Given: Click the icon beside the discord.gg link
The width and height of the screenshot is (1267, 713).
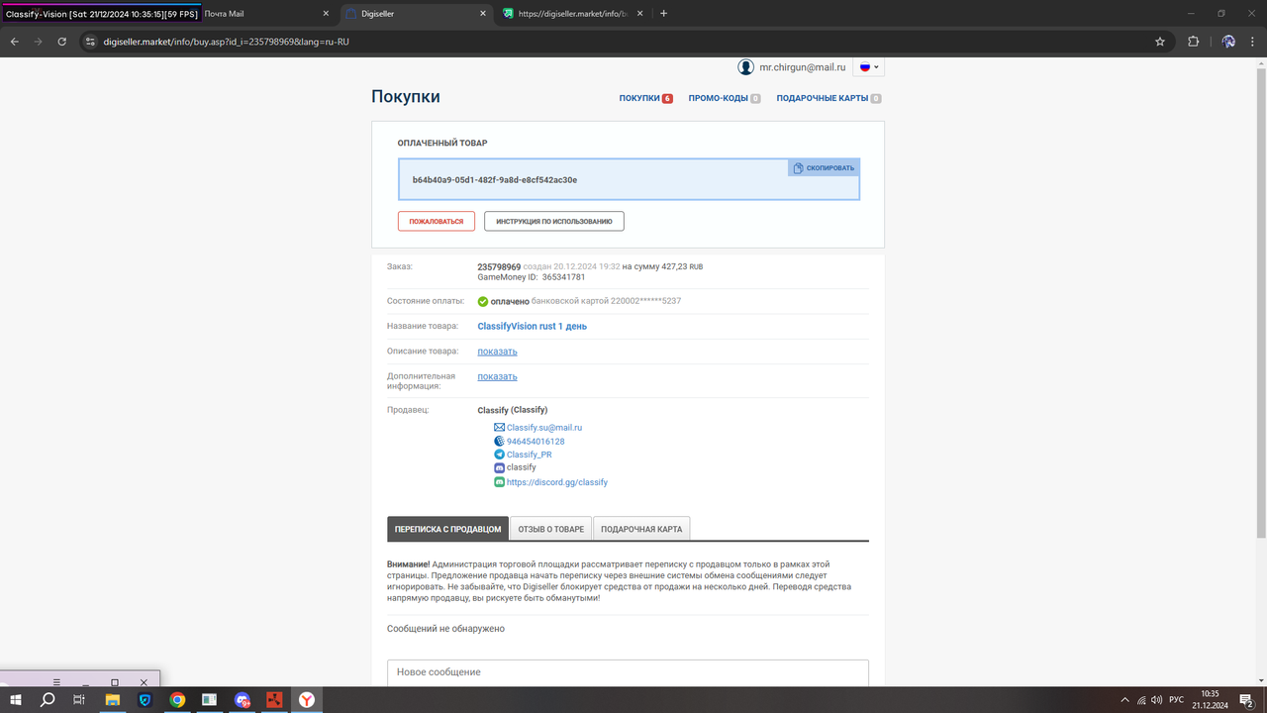Looking at the screenshot, I should (x=500, y=482).
